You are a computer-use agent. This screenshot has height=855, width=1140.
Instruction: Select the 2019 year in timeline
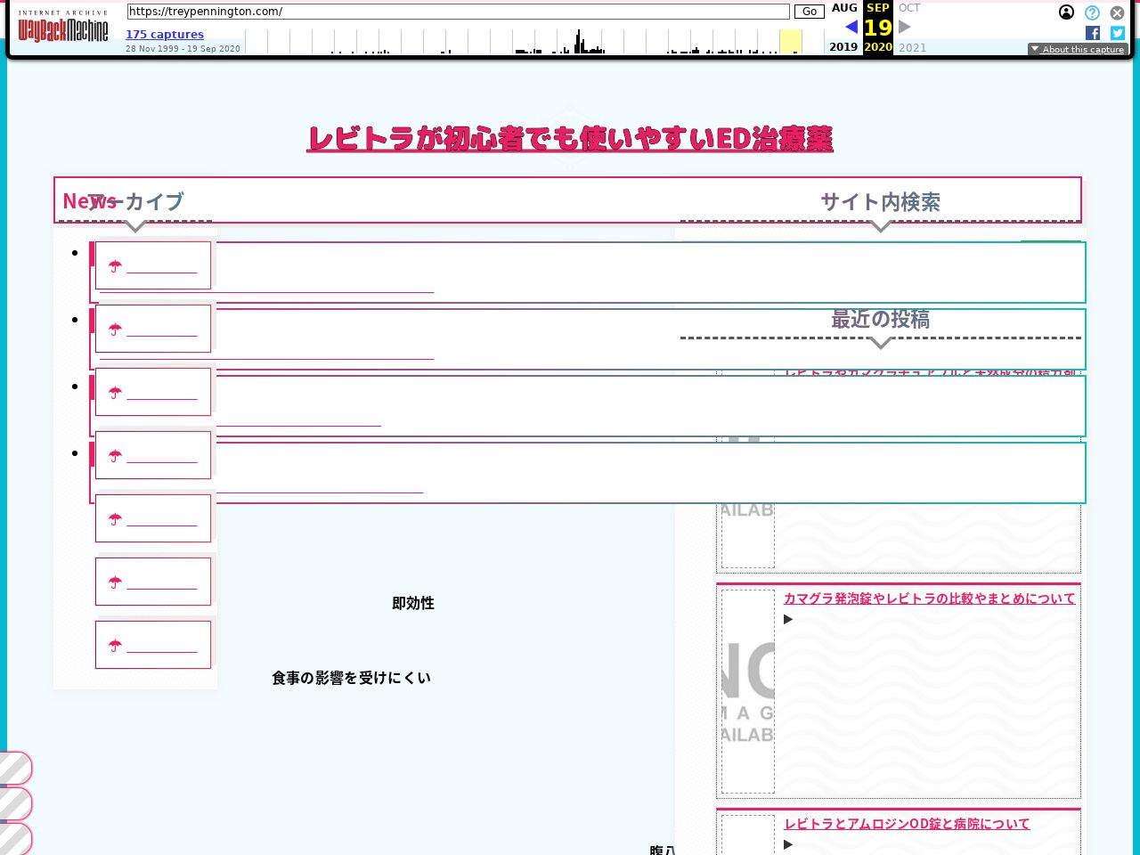(x=843, y=47)
